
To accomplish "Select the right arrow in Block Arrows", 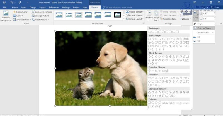I will (x=149, y=57).
